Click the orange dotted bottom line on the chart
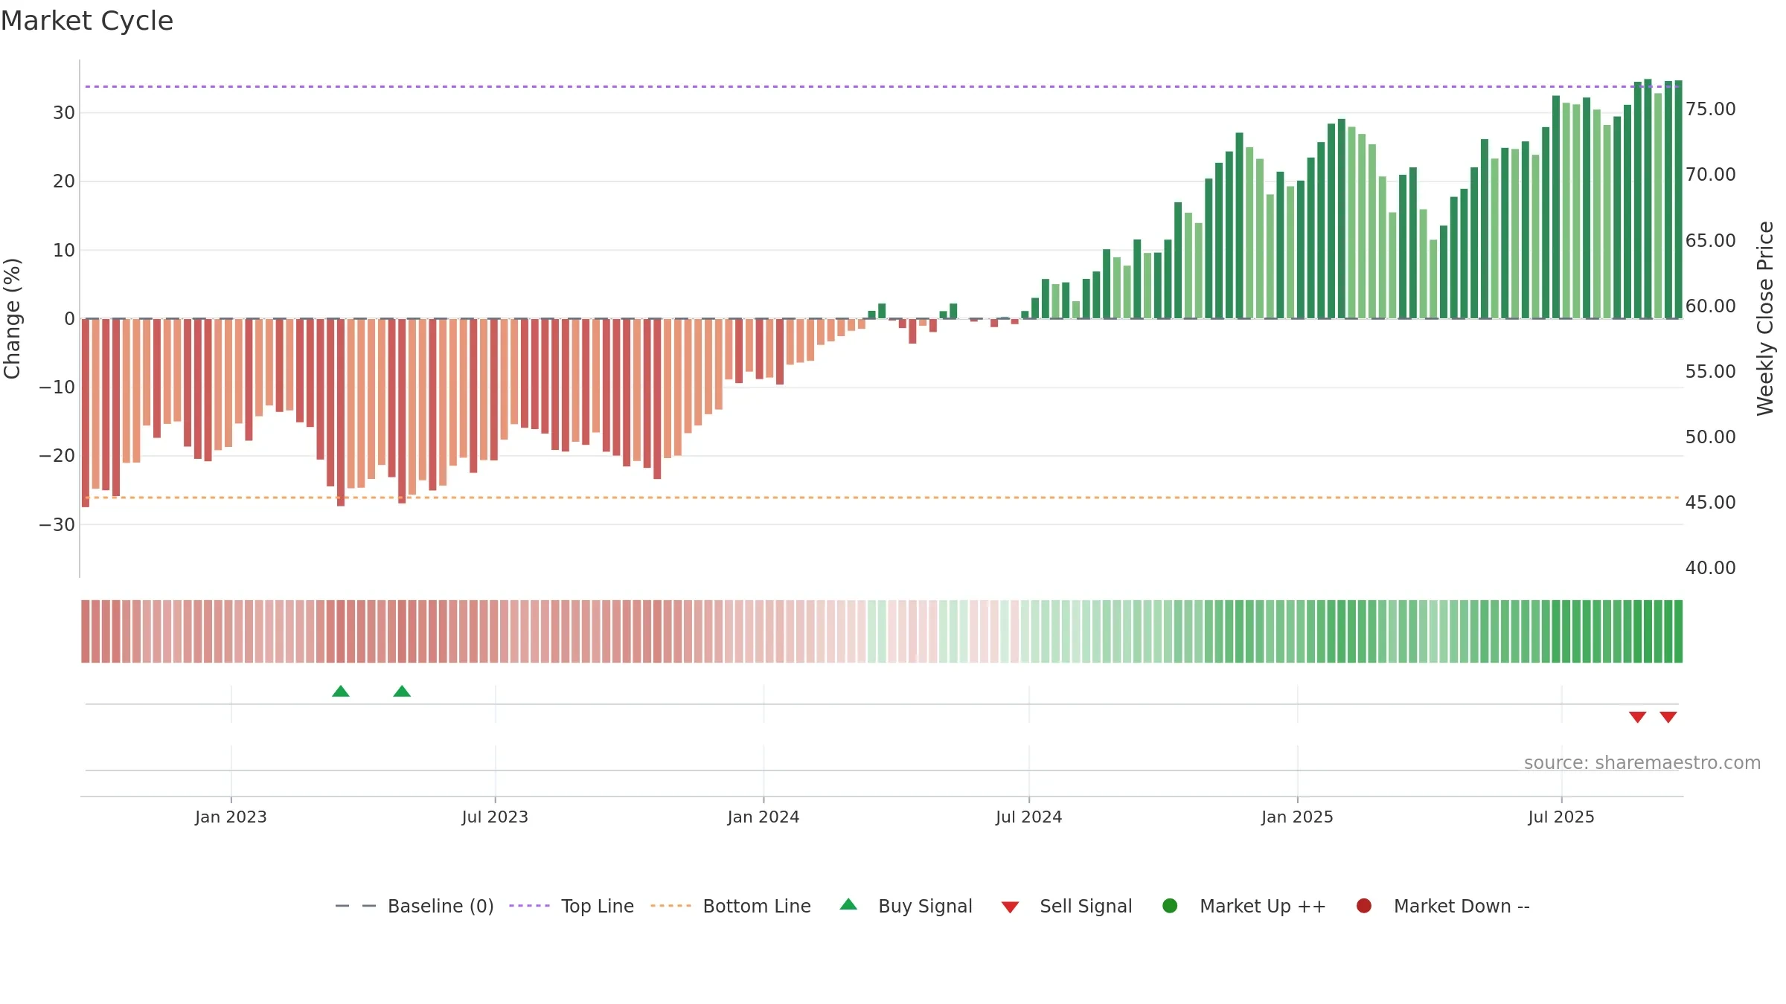This screenshot has height=1004, width=1786. click(882, 498)
